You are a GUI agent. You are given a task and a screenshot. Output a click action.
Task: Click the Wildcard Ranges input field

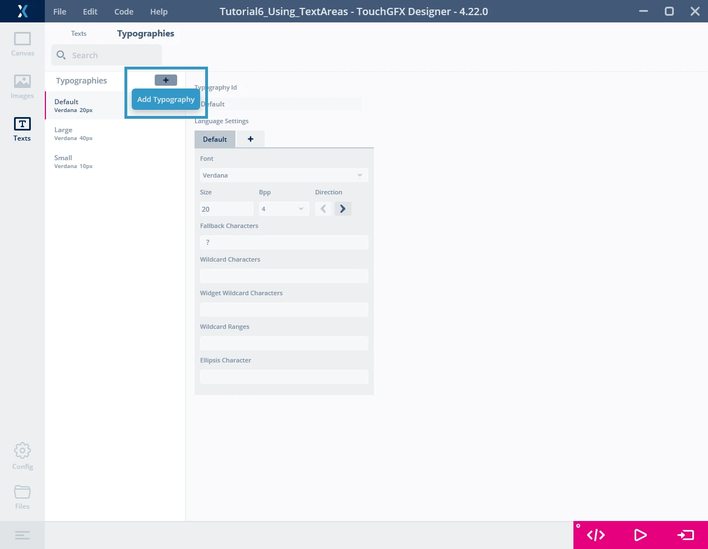[284, 343]
